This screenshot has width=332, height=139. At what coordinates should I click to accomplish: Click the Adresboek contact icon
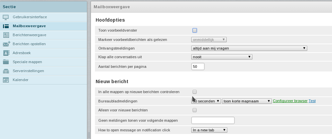(x=6, y=53)
